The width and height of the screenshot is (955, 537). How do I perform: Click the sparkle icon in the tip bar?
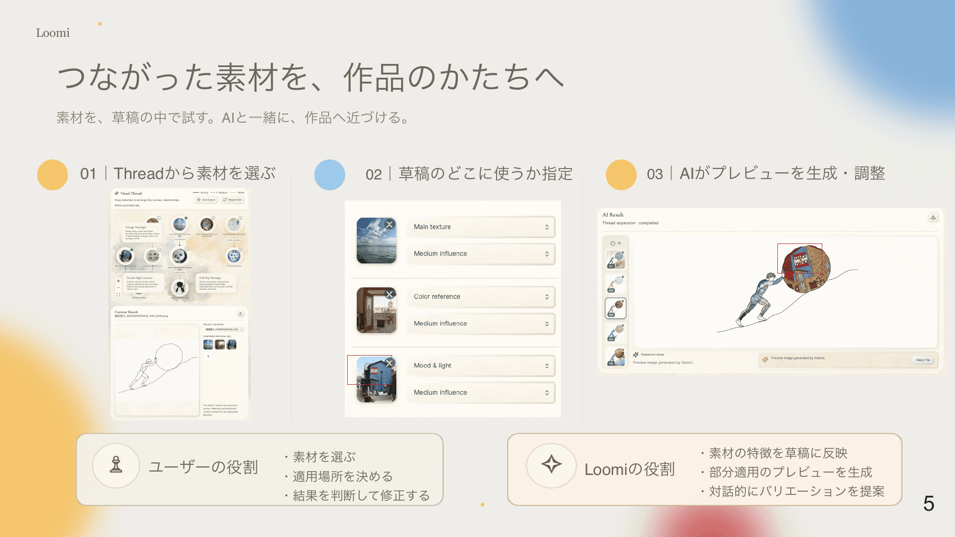coord(765,359)
